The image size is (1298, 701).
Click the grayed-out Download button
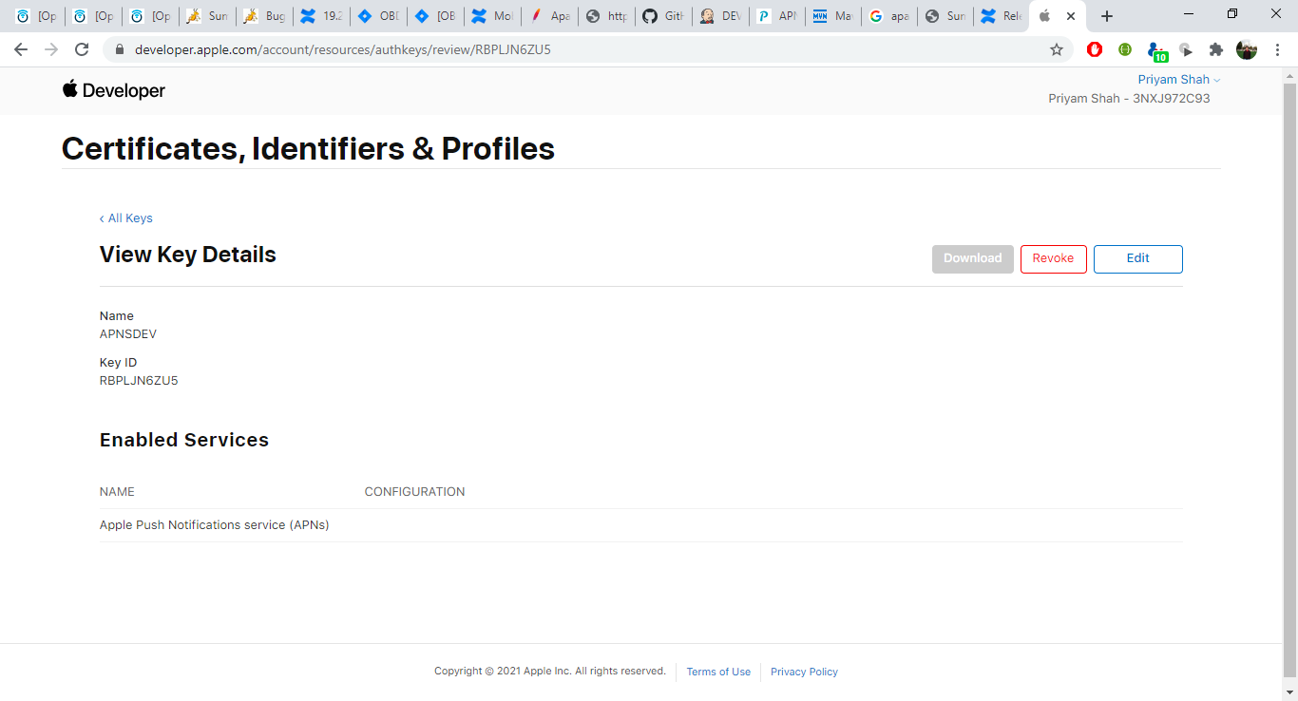click(x=972, y=258)
